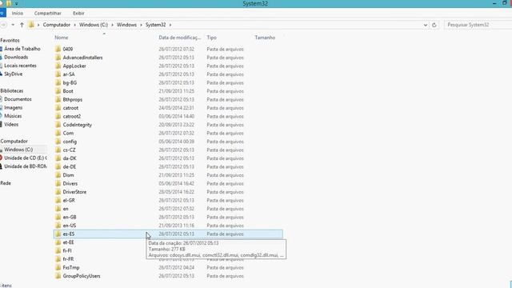Click the fr-FR folder name

click(68, 259)
